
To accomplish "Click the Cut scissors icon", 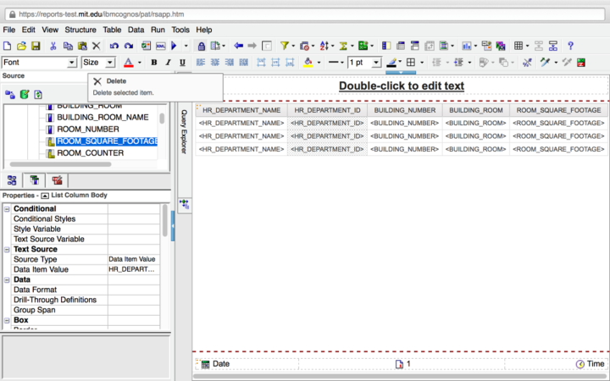I will pos(53,46).
